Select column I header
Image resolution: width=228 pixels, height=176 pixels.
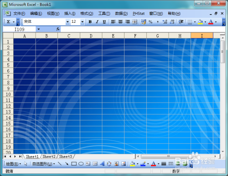[202, 36]
